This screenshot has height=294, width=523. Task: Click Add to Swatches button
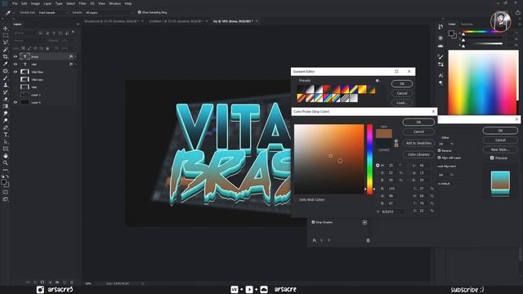pos(418,143)
